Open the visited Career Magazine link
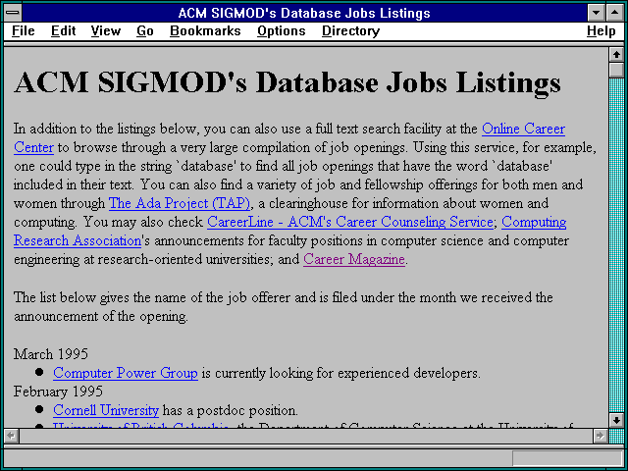This screenshot has height=471, width=628. coord(354,259)
